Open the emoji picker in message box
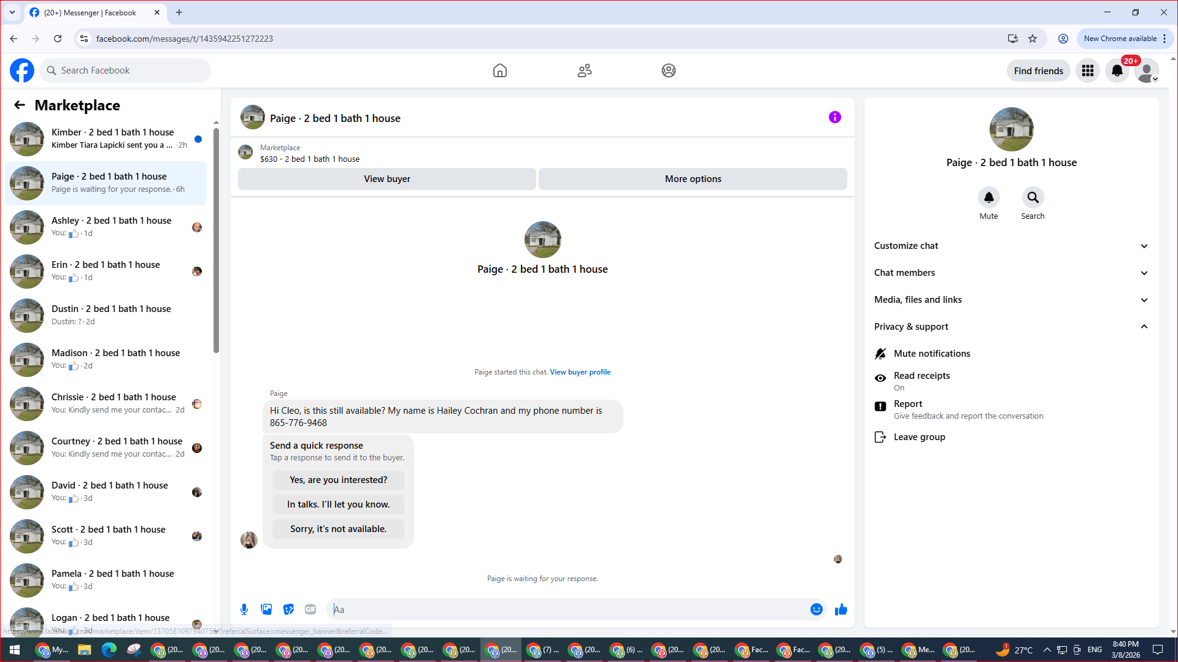The height and width of the screenshot is (662, 1178). click(816, 609)
